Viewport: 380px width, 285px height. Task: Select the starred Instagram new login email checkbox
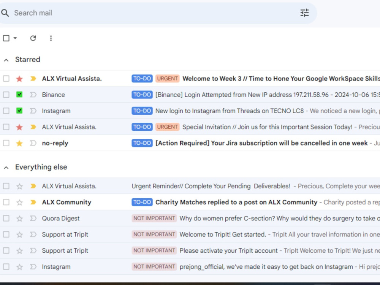[x=6, y=111]
